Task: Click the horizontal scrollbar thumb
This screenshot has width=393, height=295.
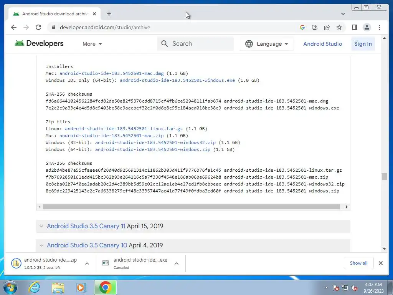Action: coord(192,207)
